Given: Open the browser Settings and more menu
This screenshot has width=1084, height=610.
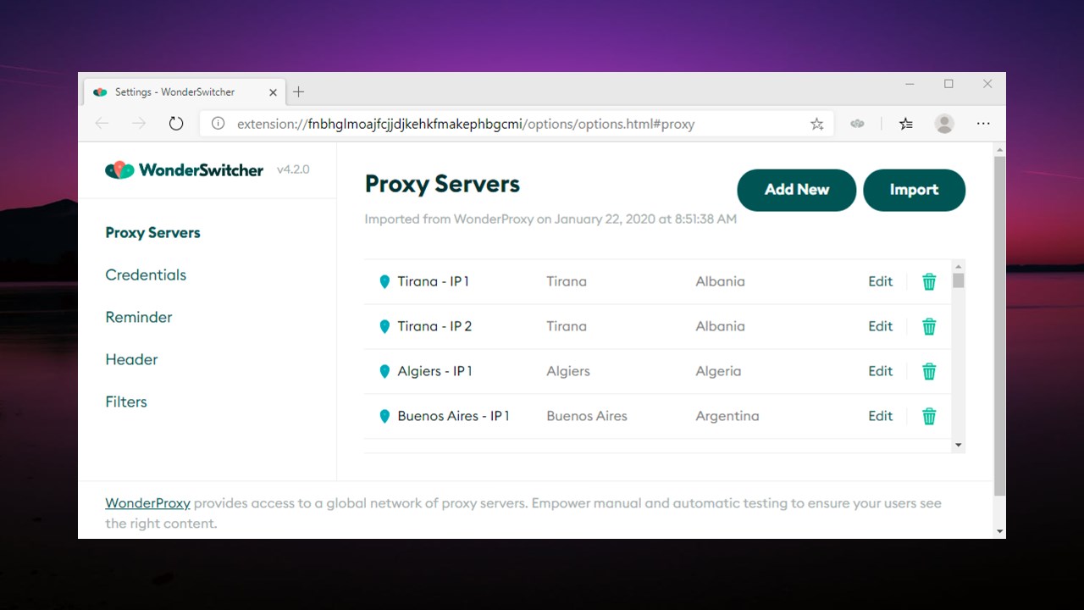Looking at the screenshot, I should 983,124.
